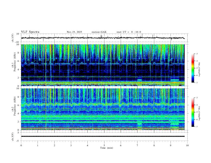Click the ch.1(V) waveform trace panel
Image resolution: width=211 pixels, height=163 pixels.
coord(104,38)
